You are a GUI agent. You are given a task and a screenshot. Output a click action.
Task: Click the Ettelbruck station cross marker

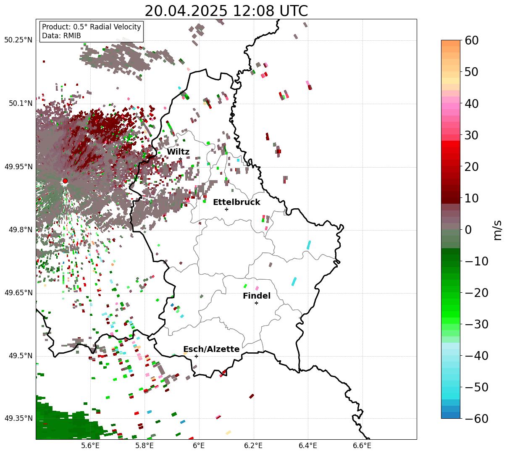[x=226, y=209]
